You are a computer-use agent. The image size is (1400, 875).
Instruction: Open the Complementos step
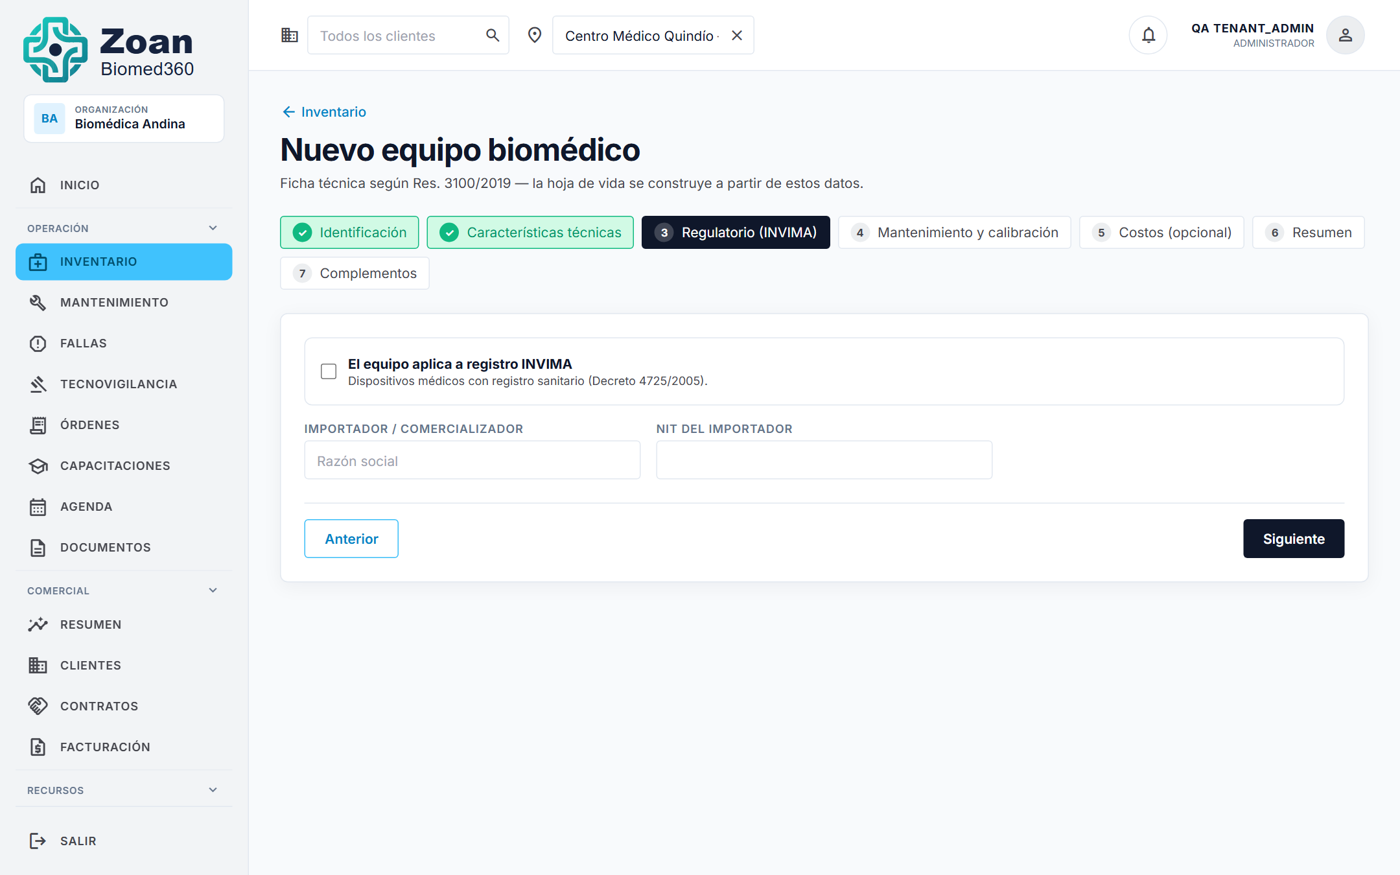[355, 274]
